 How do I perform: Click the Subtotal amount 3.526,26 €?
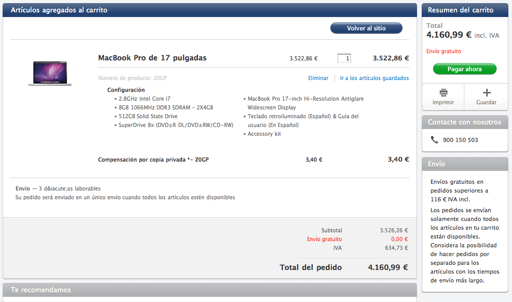pyautogui.click(x=394, y=230)
